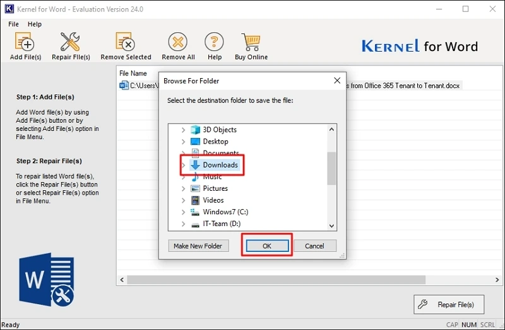Click the Repair File(s) button at bottom right

click(x=449, y=304)
